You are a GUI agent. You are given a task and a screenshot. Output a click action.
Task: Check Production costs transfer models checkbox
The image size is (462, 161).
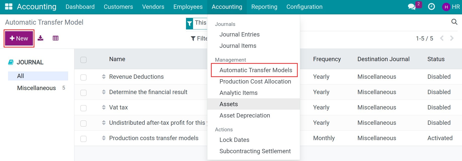(x=83, y=139)
